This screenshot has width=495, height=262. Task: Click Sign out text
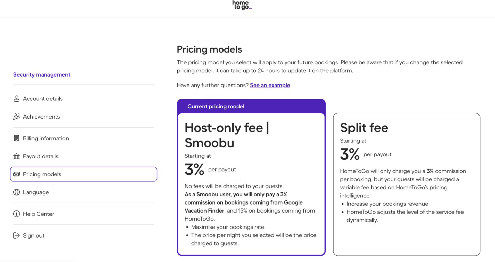pyautogui.click(x=34, y=235)
